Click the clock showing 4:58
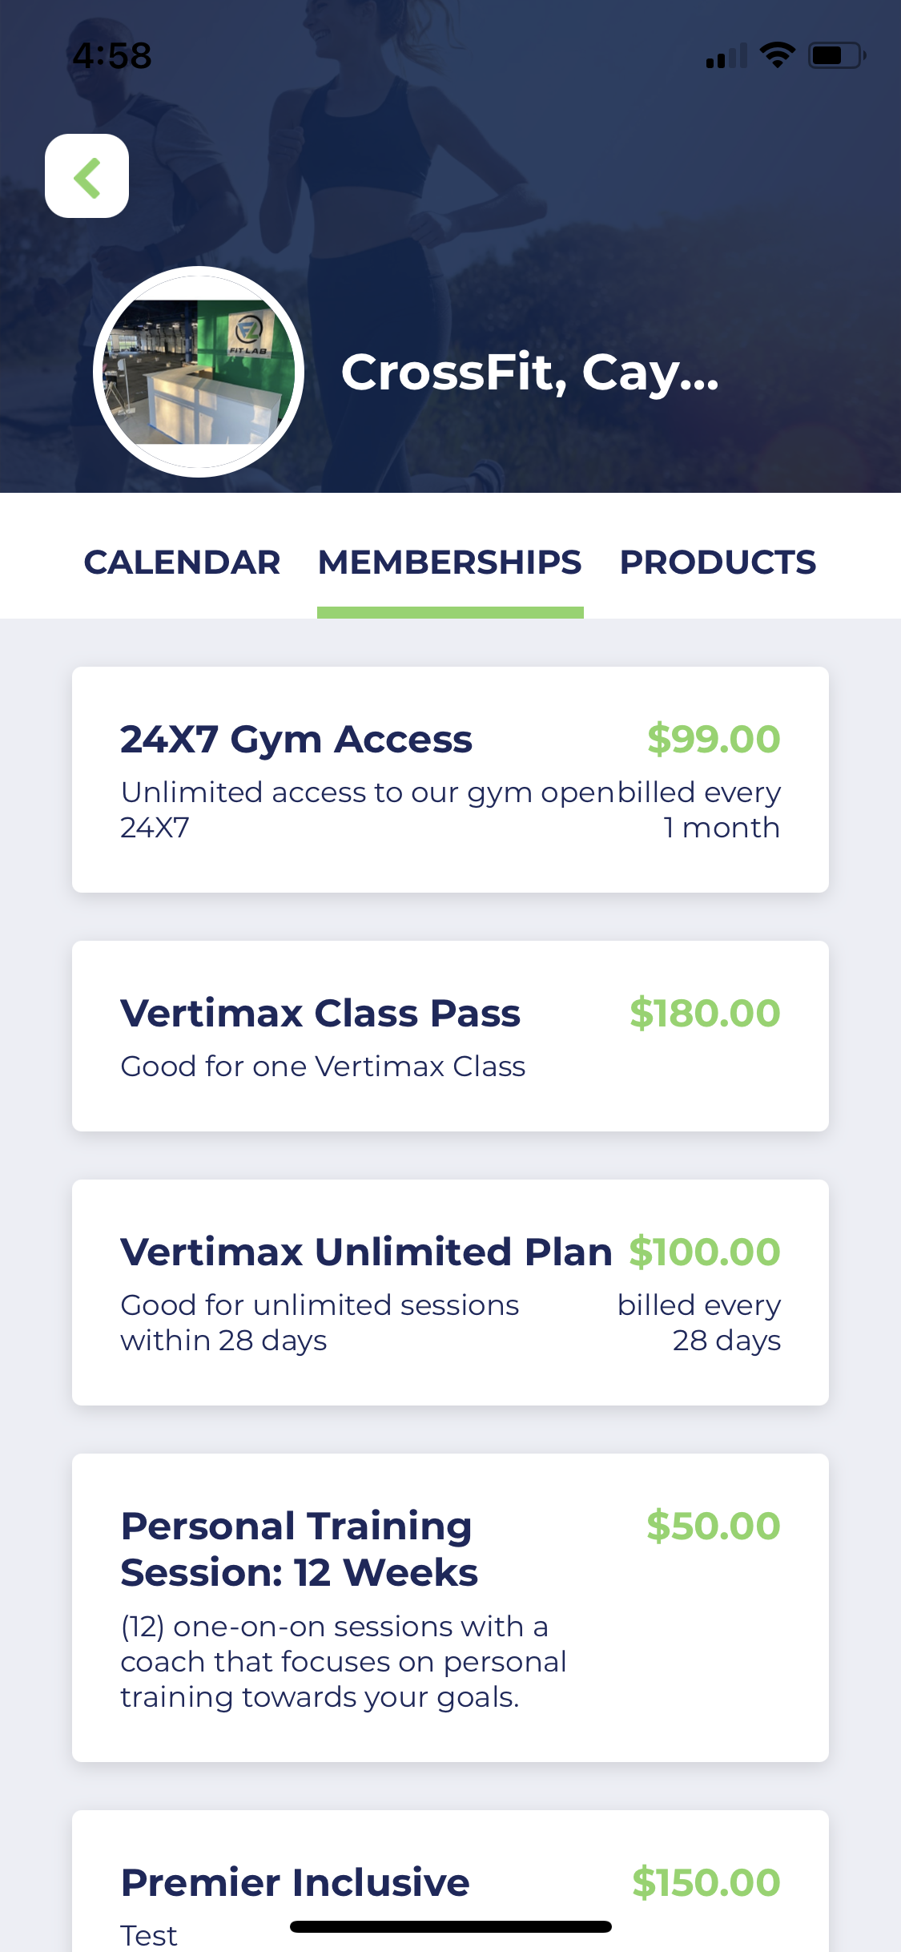 click(111, 55)
